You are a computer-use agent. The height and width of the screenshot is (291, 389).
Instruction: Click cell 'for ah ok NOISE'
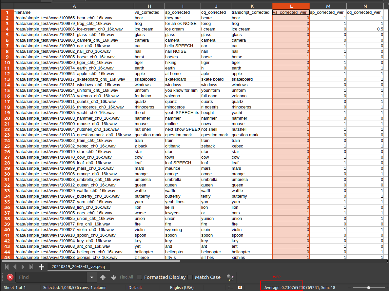pyautogui.click(x=183, y=23)
